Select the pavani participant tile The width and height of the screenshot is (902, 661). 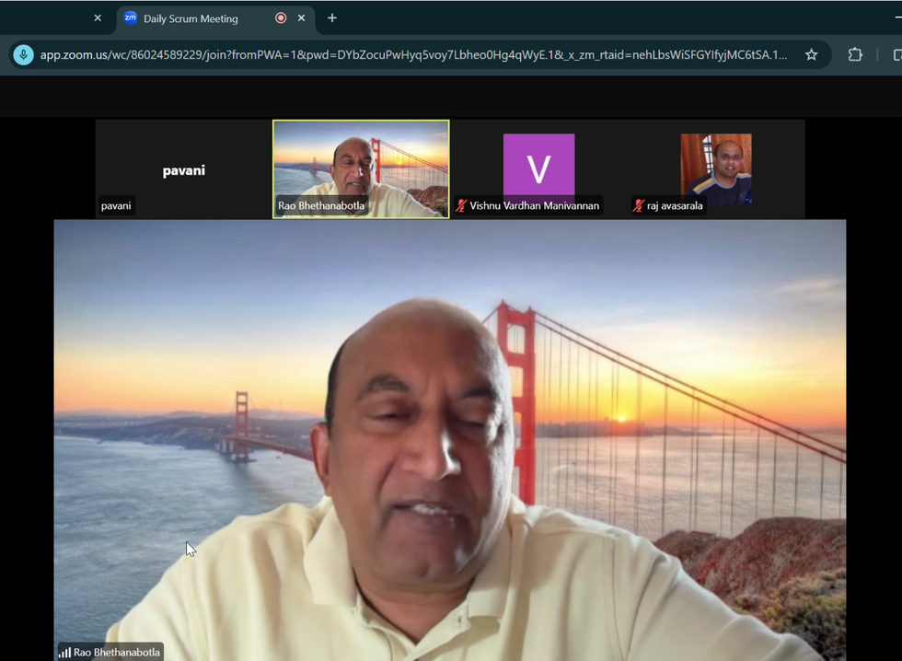[x=183, y=169]
